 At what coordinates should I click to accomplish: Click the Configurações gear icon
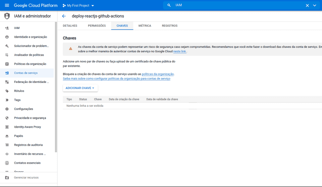point(7,109)
